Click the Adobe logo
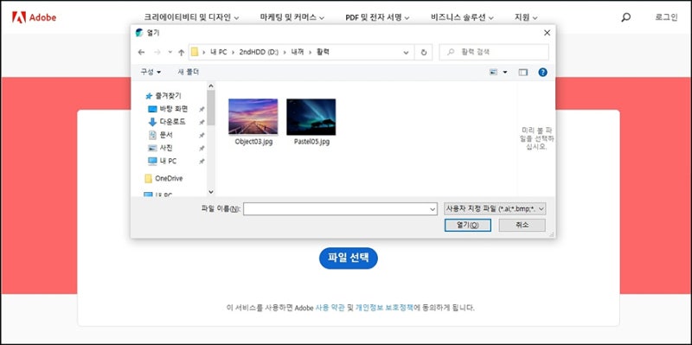Viewport: 692px width, 345px height. 34,17
